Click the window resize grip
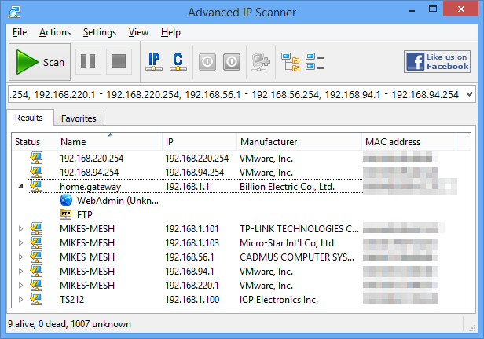The width and height of the screenshot is (484, 339). pyautogui.click(x=472, y=328)
